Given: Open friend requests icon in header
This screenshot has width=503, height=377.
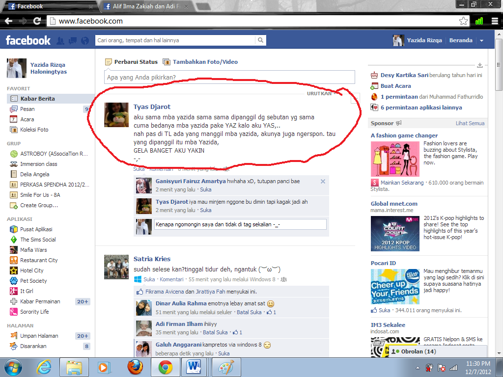Looking at the screenshot, I should coord(60,41).
